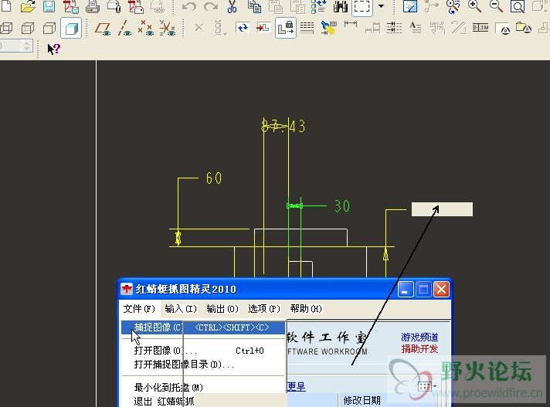Redo the last action
This screenshot has height=407, width=550.
click(x=211, y=6)
